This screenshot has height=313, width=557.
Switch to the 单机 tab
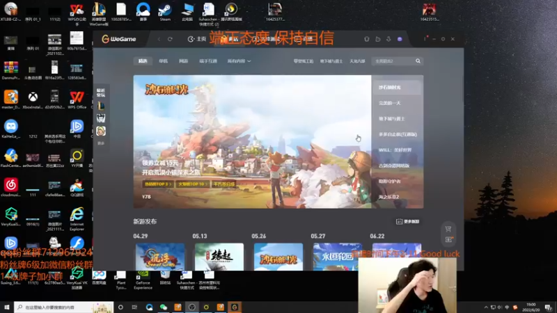point(163,61)
